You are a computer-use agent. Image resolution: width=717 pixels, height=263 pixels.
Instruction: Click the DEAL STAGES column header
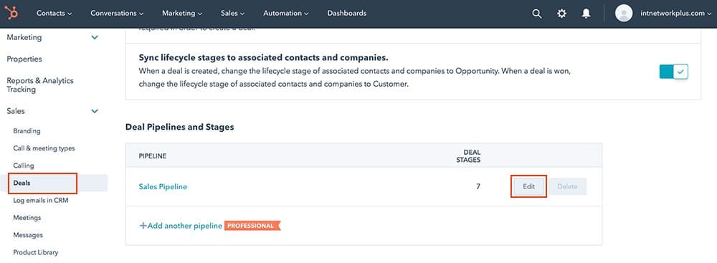pyautogui.click(x=468, y=156)
